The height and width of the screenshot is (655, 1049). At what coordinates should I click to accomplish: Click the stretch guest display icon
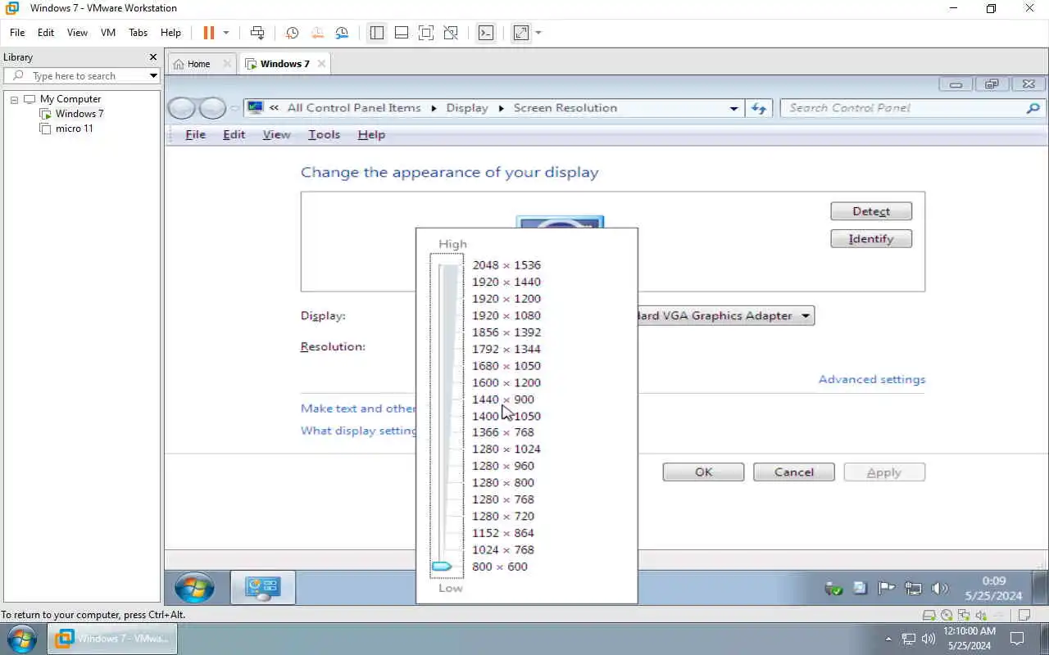521,33
